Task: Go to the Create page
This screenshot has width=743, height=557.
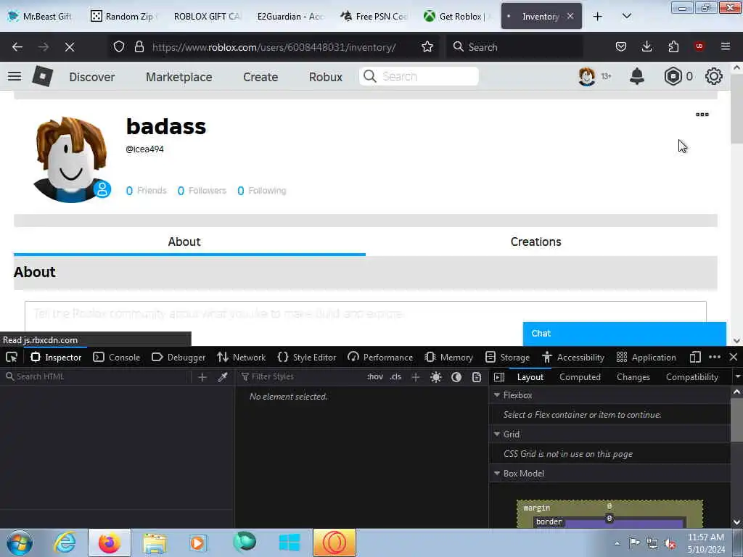Action: [x=260, y=77]
